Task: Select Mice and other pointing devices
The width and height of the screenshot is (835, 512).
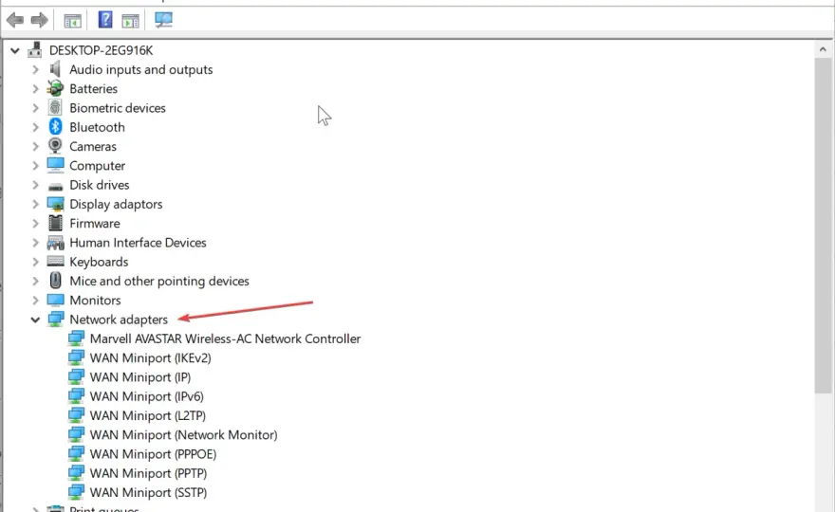Action: click(x=158, y=281)
